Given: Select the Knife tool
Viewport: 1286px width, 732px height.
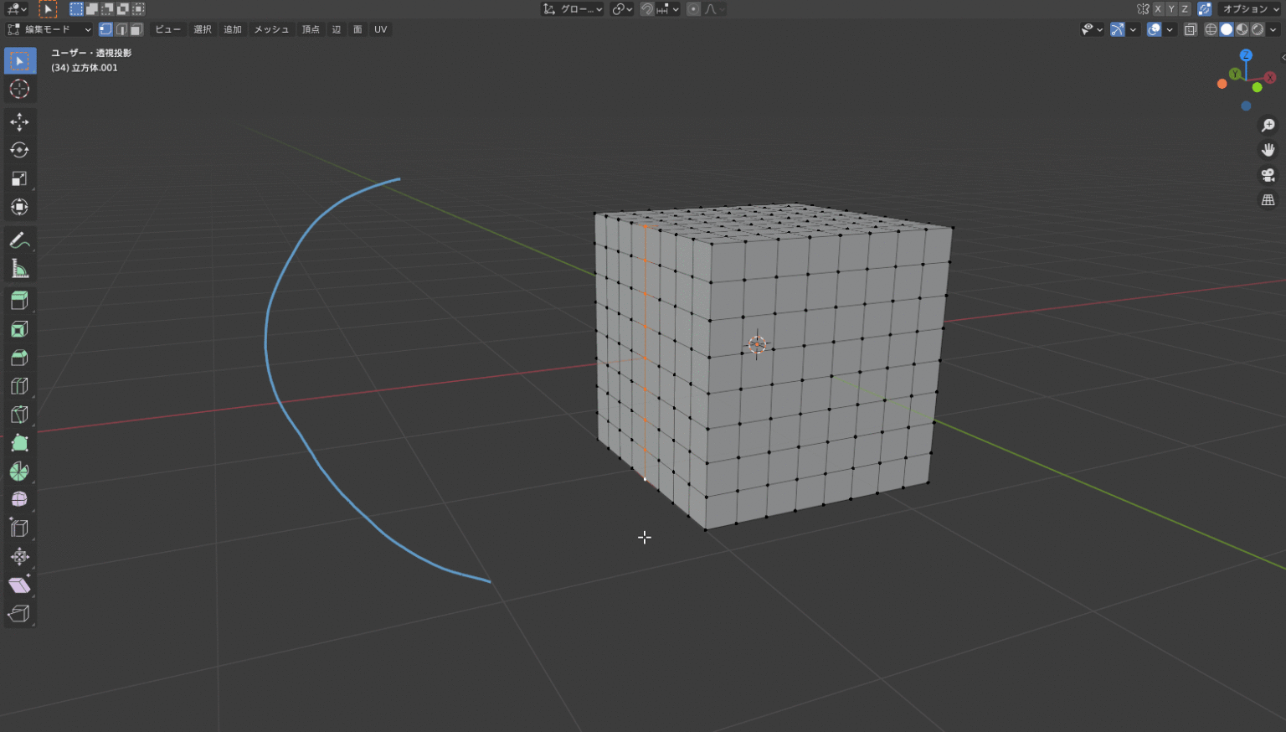Looking at the screenshot, I should [x=19, y=414].
